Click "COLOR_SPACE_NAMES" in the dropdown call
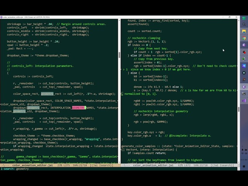This screenshot has width=248, height=186. pyautogui.click(x=68, y=101)
